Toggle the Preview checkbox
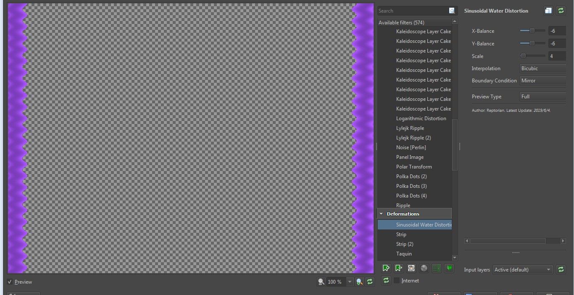The height and width of the screenshot is (295, 574). [10, 282]
